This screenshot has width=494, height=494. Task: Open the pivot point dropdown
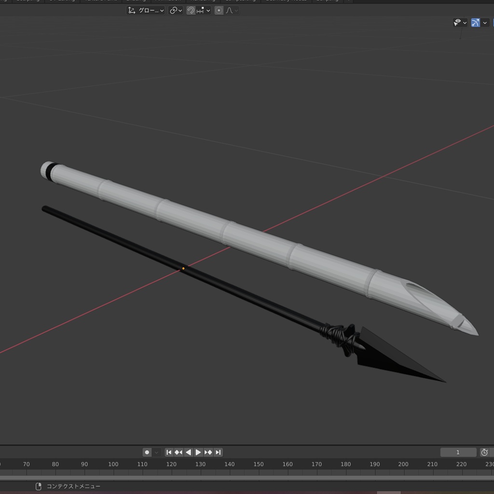(x=176, y=11)
